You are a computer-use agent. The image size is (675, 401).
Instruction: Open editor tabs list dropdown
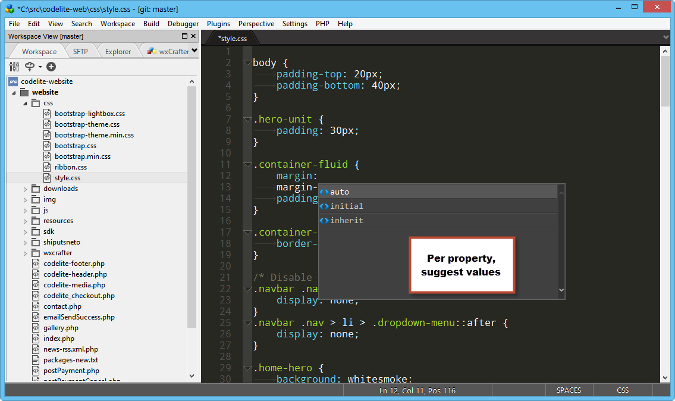[x=666, y=37]
